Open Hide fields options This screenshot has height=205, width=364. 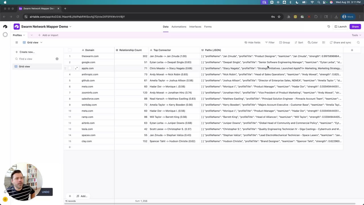252,42
